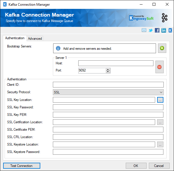
Task: Add a new bootstrap server with green plus
Action: point(162,48)
